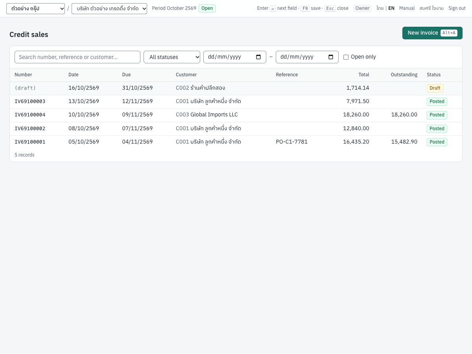Click due date 31/10/2569
This screenshot has height=354, width=472.
137,88
